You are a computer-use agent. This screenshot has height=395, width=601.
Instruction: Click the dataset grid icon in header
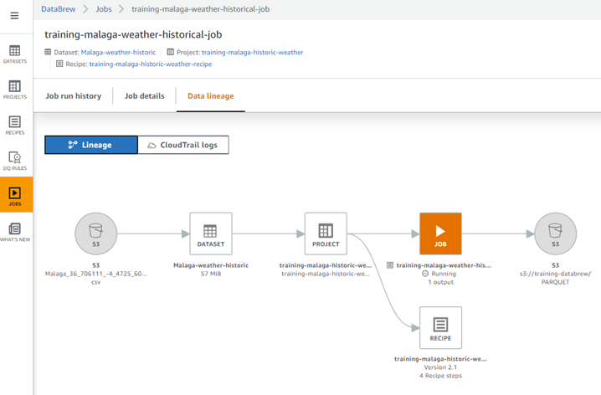[48, 52]
